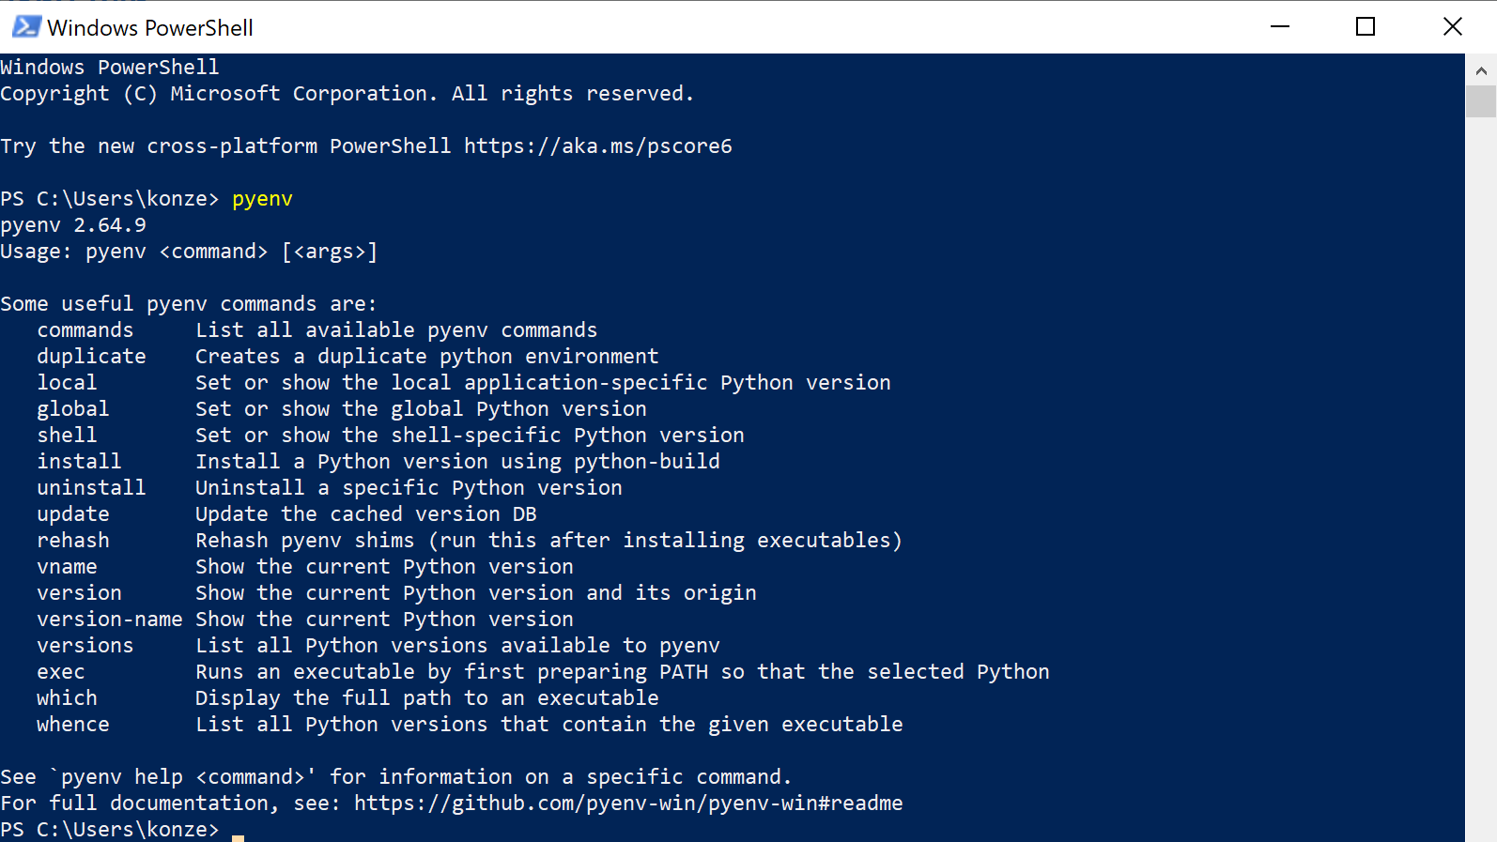Screen dimensions: 1497x842
Task: Click the PowerShell icon in the title bar
Action: point(25,26)
